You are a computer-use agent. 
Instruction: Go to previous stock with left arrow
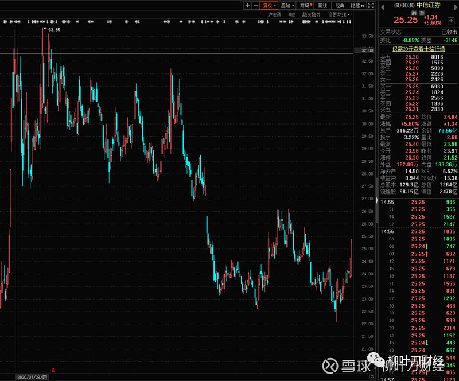pos(382,7)
